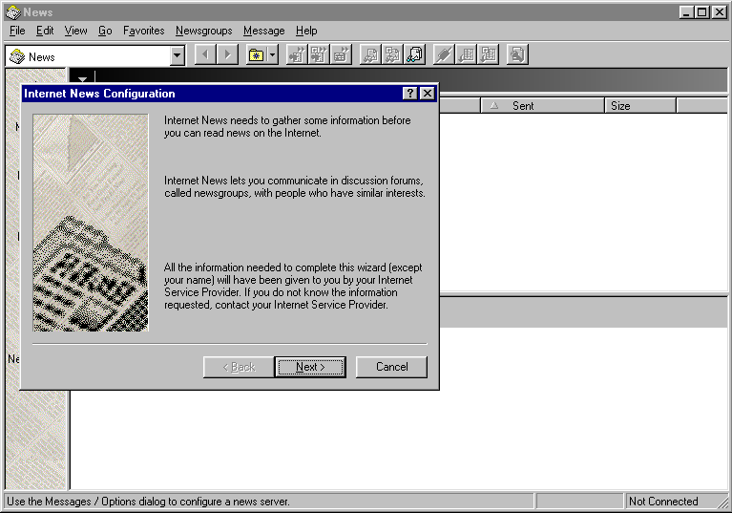Viewport: 732px width, 513px height.
Task: Click the text 'requested, contact your Internet Service Provider.'
Action: (x=276, y=305)
